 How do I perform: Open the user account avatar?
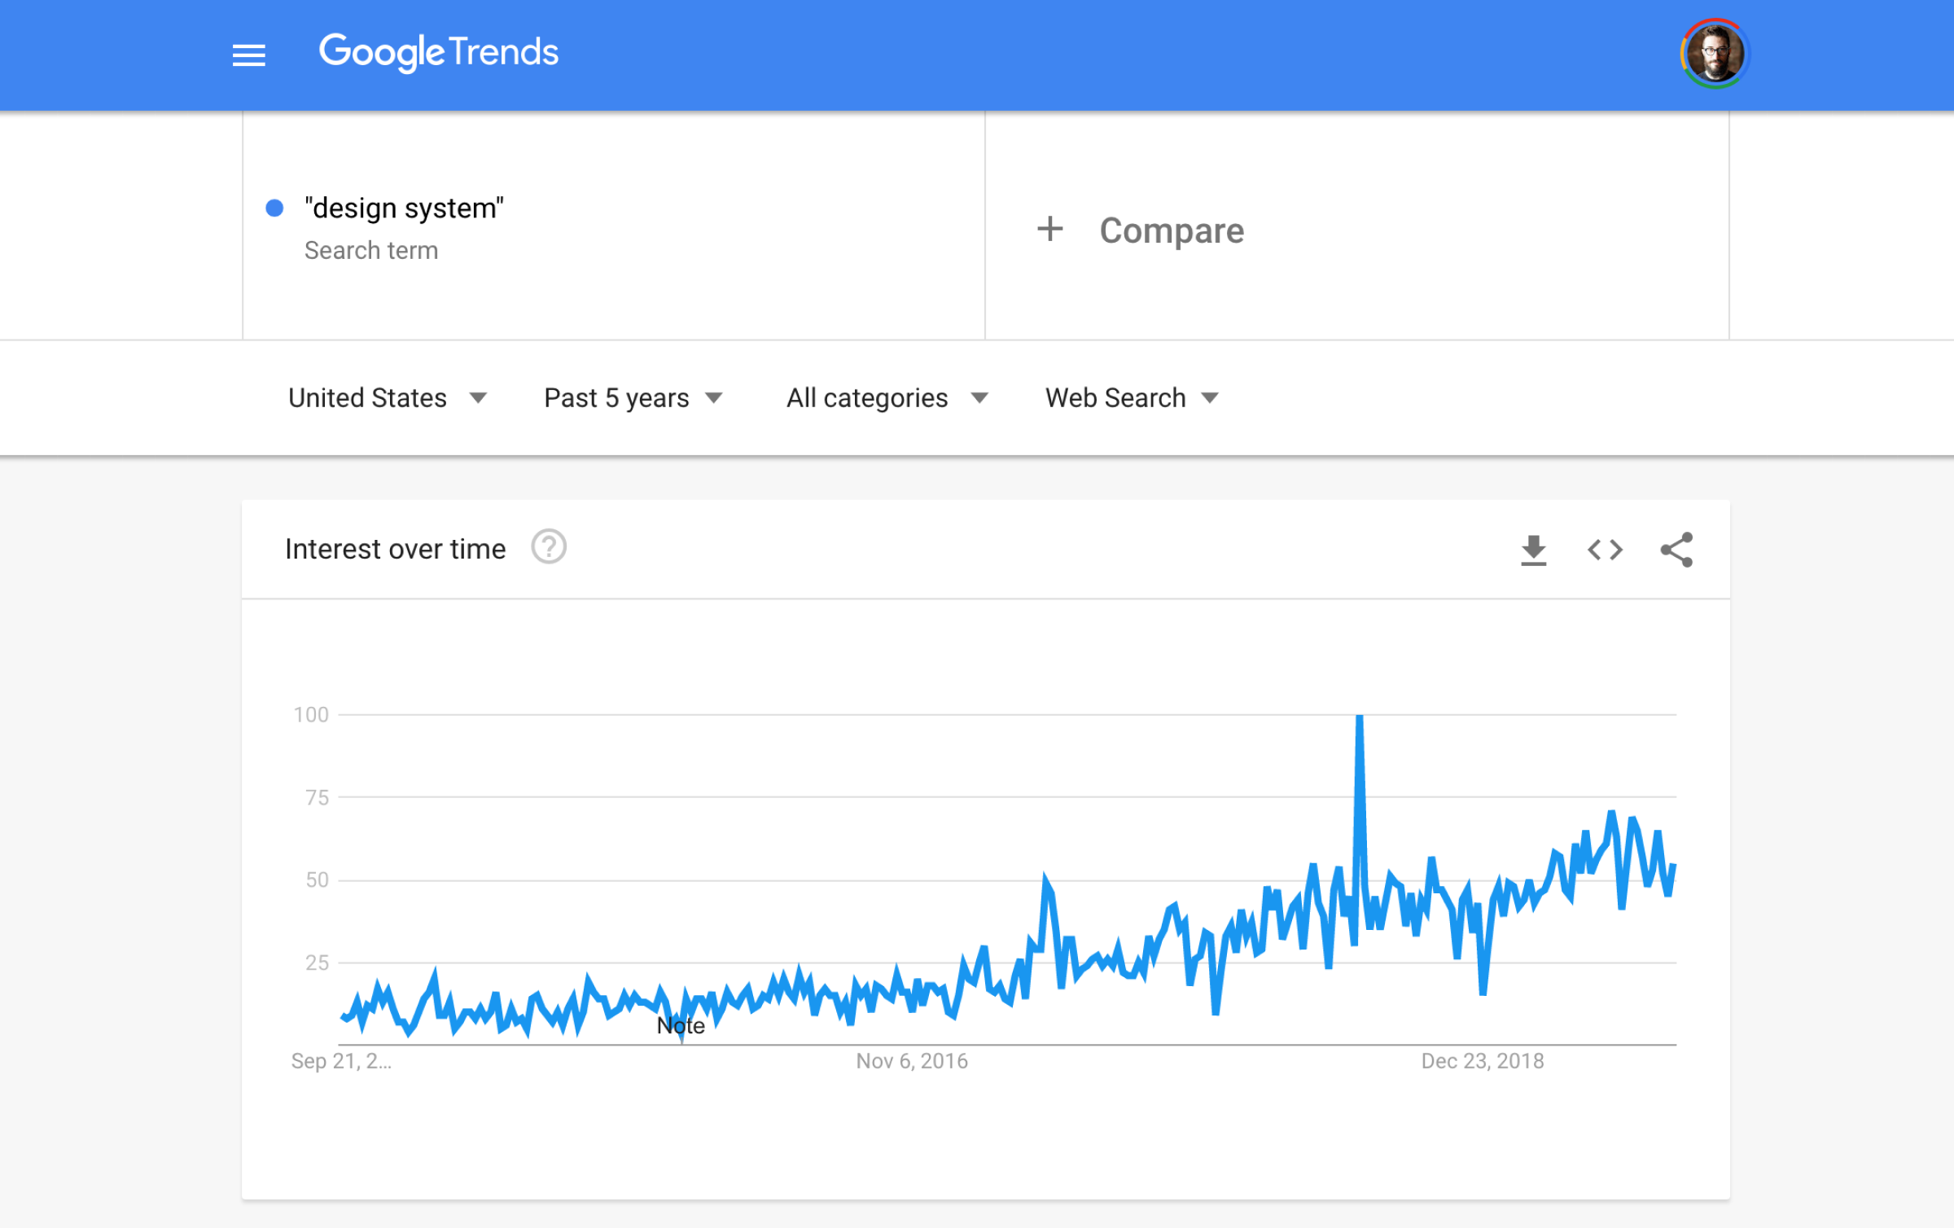click(x=1715, y=54)
